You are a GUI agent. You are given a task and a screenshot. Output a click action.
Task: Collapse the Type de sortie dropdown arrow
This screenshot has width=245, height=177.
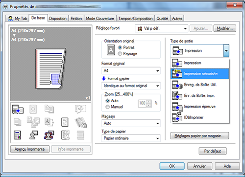[226, 51]
